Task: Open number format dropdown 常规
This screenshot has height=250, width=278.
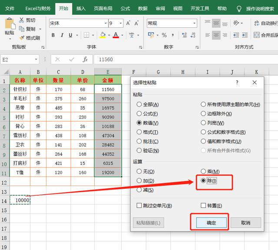Action: click(x=194, y=23)
